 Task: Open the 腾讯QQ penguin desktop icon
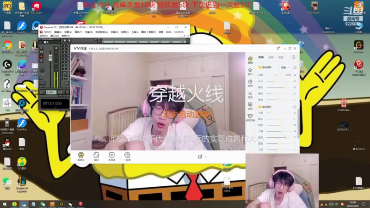coord(7,144)
